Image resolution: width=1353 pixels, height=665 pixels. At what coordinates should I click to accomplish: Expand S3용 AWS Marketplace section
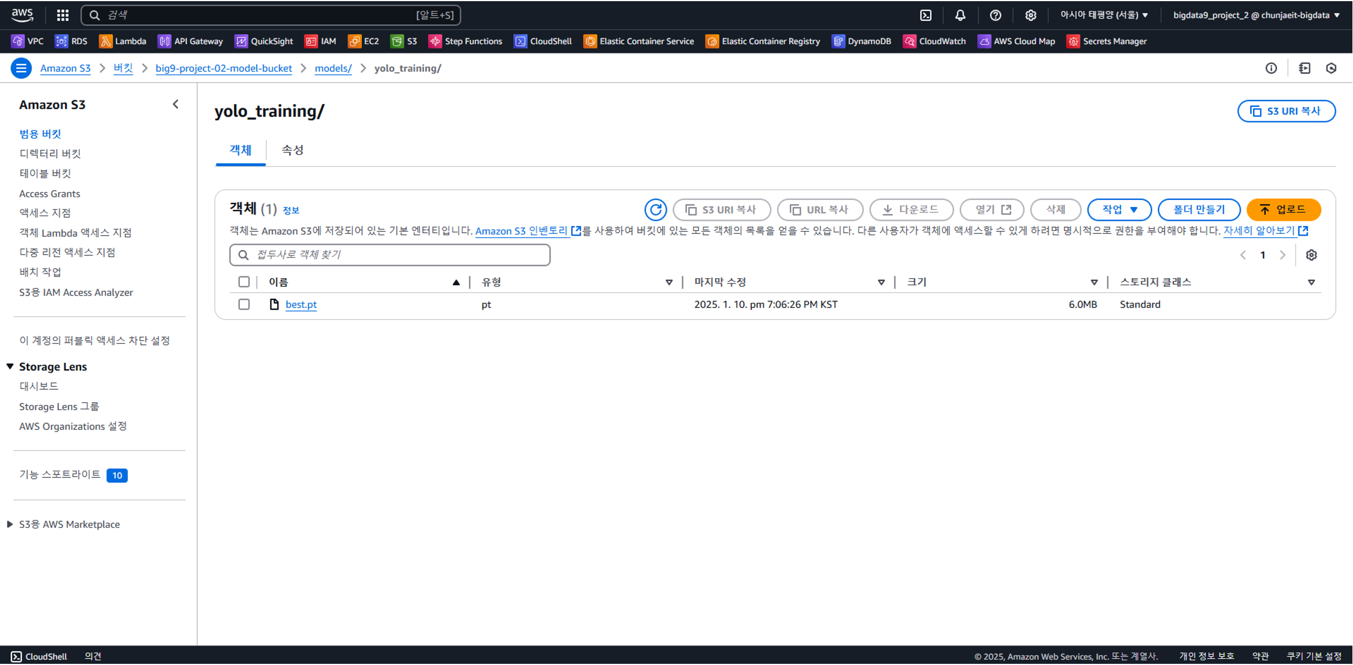tap(10, 524)
